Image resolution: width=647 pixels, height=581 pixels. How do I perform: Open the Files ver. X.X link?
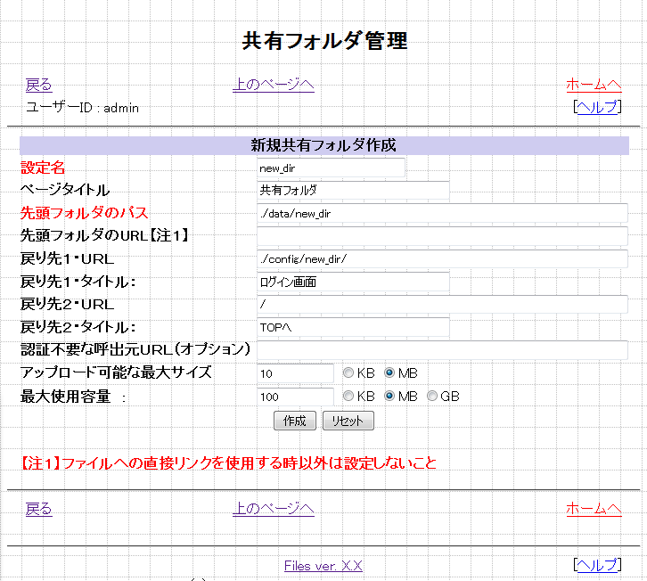[x=323, y=566]
